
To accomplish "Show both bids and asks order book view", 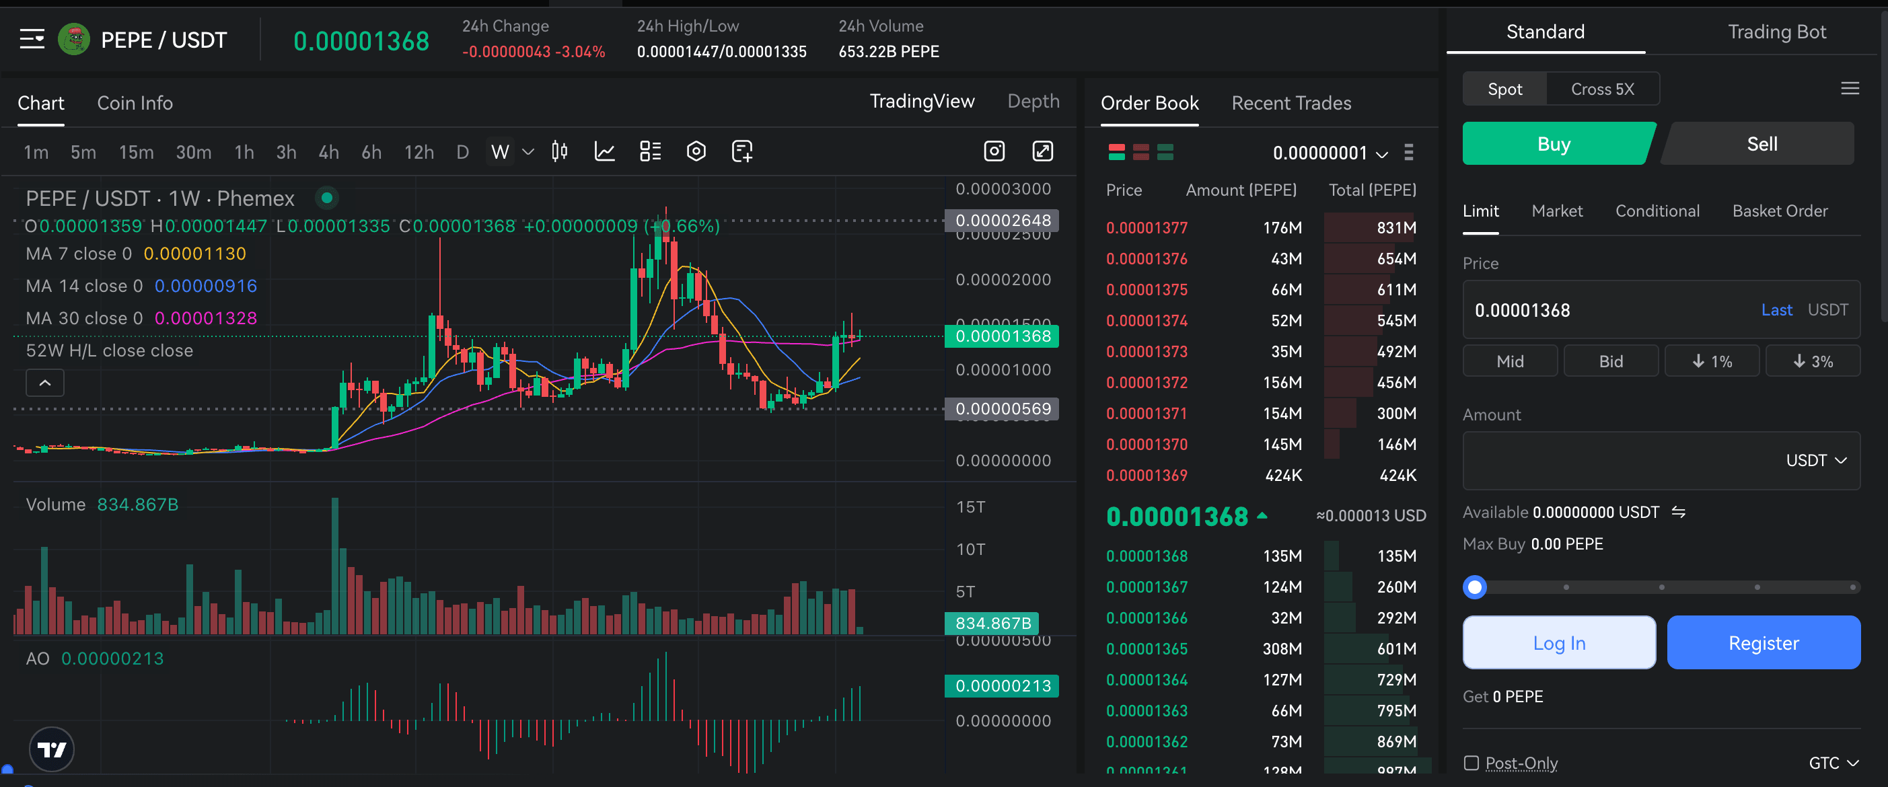I will [1117, 152].
